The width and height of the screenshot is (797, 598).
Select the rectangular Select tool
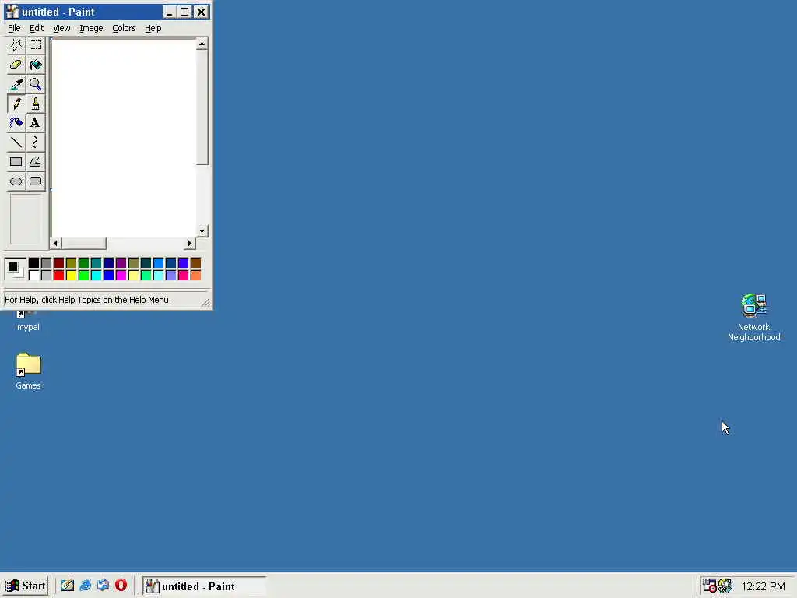[x=35, y=45]
